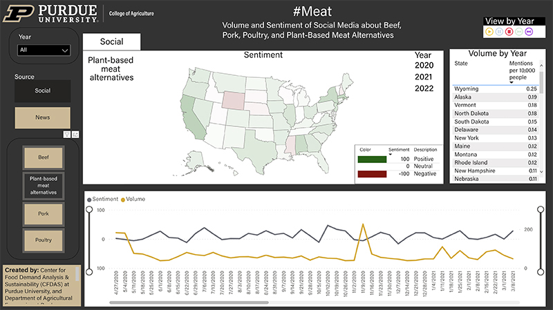Click the blue pause button
Viewport: 553px width, 310px height.
point(499,32)
